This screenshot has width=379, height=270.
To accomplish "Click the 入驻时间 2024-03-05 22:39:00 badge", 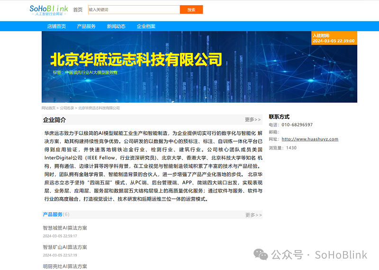I will [x=334, y=38].
